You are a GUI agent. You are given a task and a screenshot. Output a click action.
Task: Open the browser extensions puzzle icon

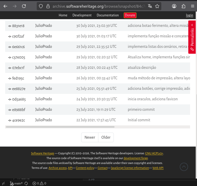point(183,6)
